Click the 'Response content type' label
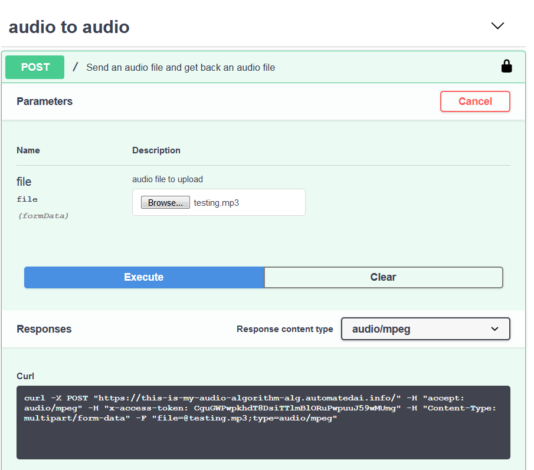534x470 pixels. [x=285, y=329]
